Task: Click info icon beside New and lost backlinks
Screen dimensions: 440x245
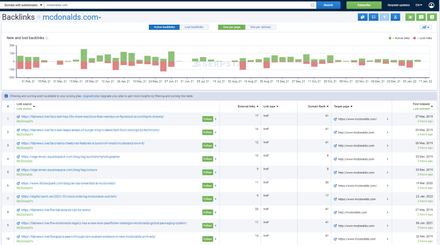Action: click(x=47, y=38)
